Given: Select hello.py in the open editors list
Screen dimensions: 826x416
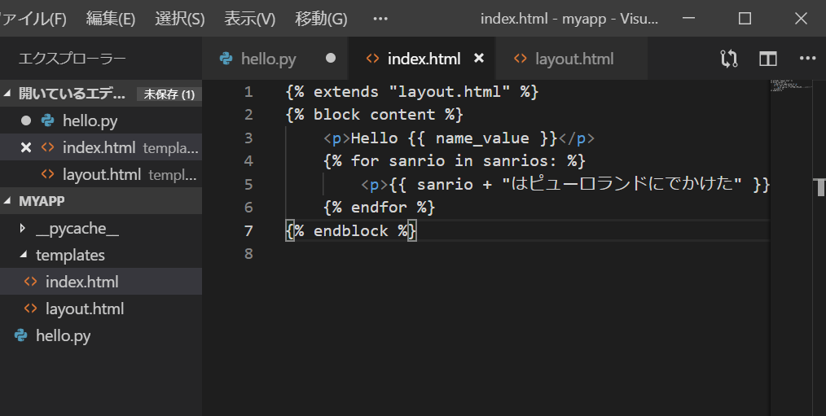Looking at the screenshot, I should point(90,121).
